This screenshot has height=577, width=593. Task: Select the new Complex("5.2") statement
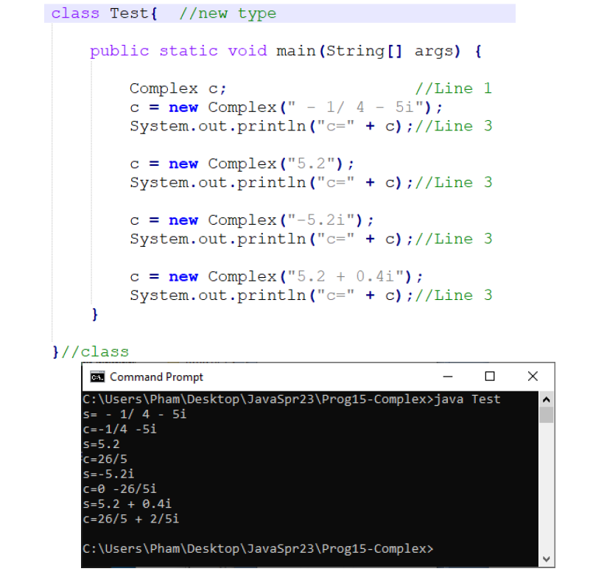click(239, 164)
